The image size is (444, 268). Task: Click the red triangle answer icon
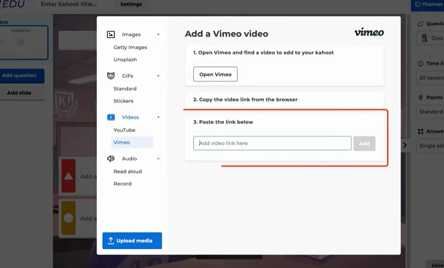[68, 176]
